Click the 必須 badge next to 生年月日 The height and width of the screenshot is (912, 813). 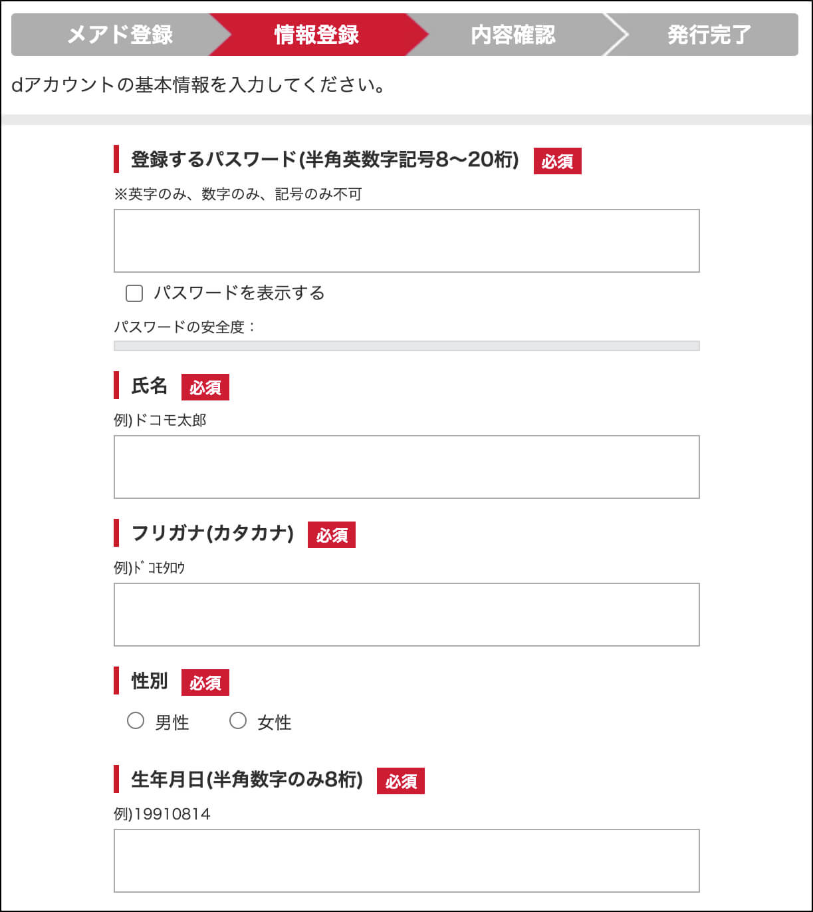click(x=401, y=781)
